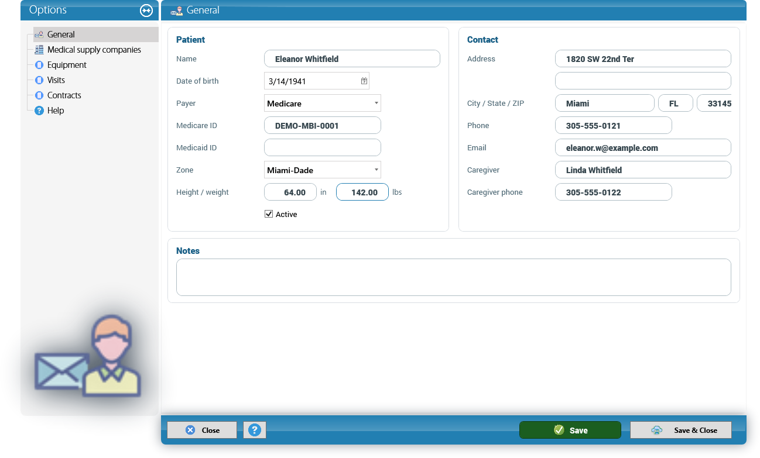Click the General icon in the header bar

click(176, 11)
